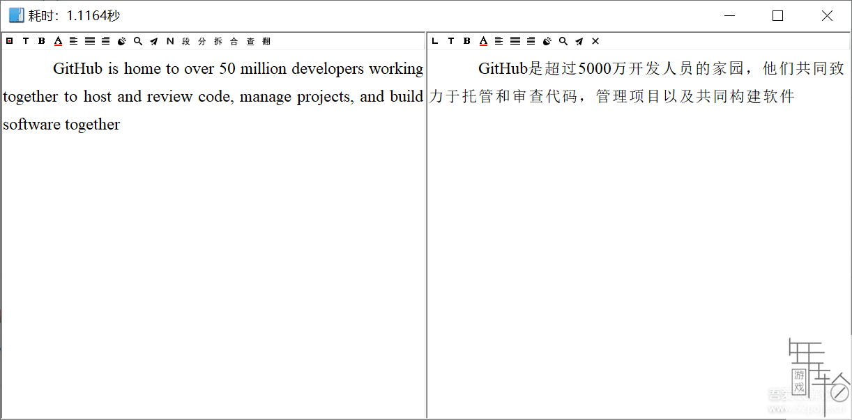Click the paint palette icon in right toolbar
This screenshot has width=852, height=420.
click(x=547, y=41)
